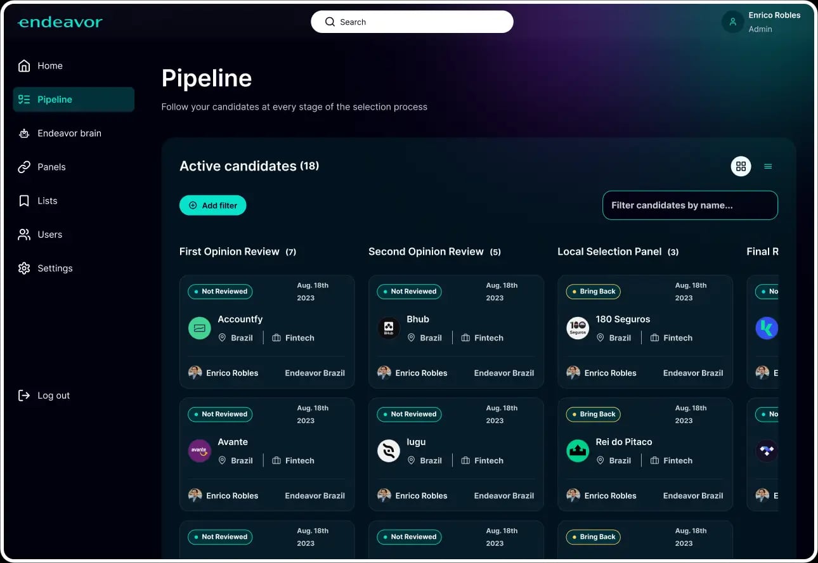Viewport: 818px width, 563px height.
Task: Open the Add filter options
Action: click(x=212, y=205)
